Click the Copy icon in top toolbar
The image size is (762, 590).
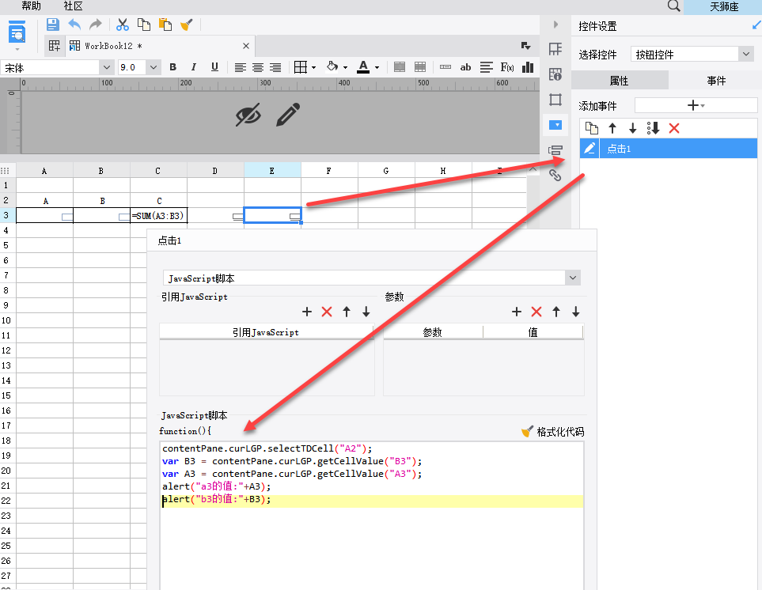click(144, 25)
